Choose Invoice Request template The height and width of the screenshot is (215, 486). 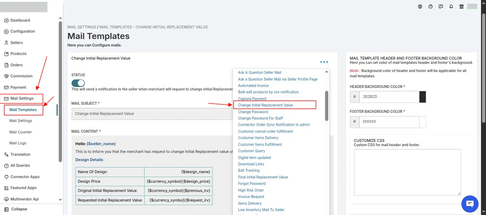click(251, 197)
